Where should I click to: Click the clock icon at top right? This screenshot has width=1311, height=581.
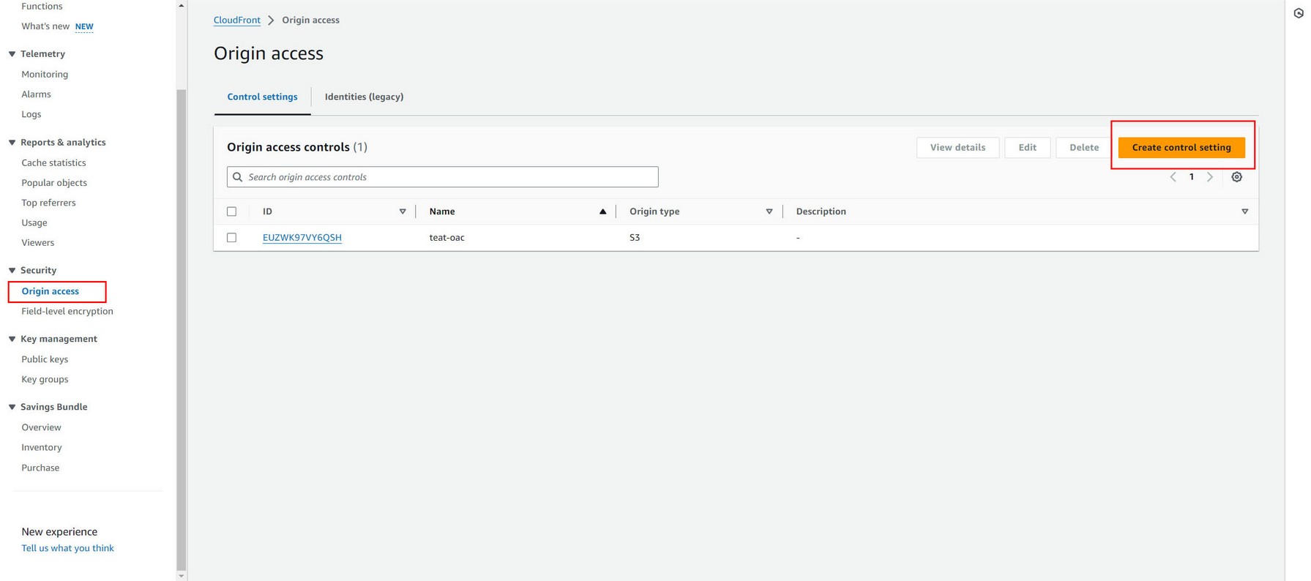click(1298, 13)
